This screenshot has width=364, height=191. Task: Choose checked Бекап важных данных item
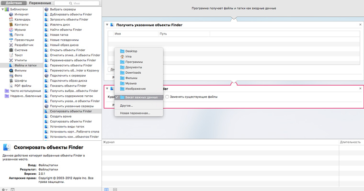tap(138, 98)
